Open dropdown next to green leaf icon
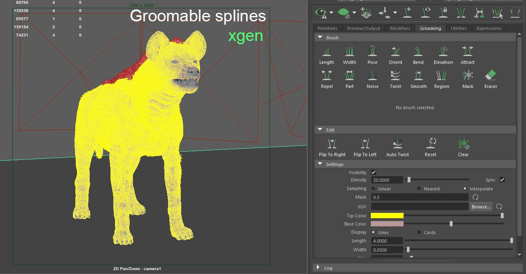 tap(354, 13)
